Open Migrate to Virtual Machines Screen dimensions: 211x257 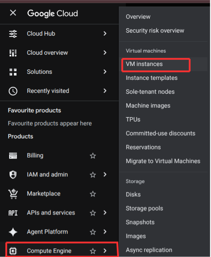coord(163,161)
